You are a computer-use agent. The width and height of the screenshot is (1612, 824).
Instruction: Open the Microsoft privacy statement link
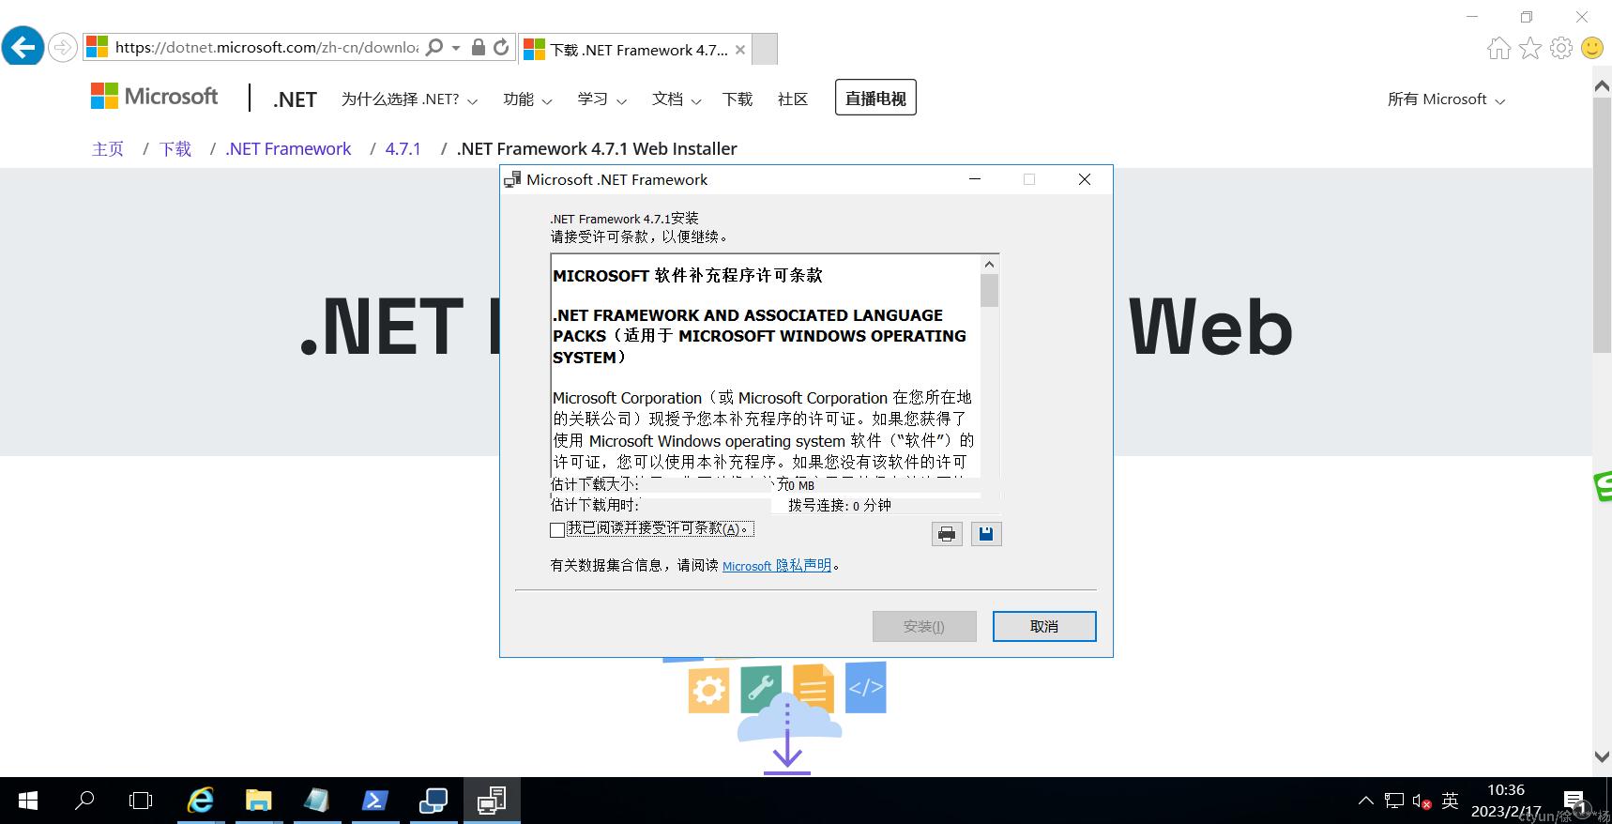click(x=777, y=566)
